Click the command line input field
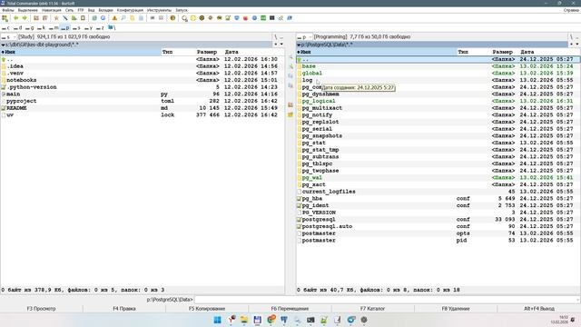The image size is (581, 327). [x=387, y=299]
